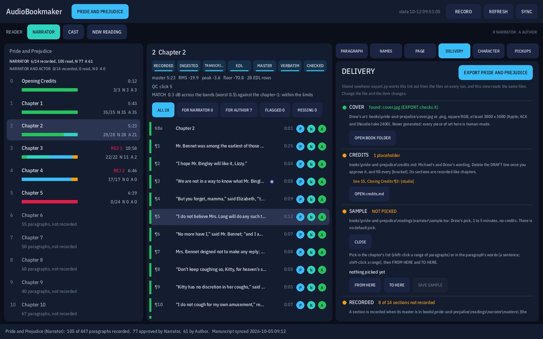Image resolution: width=543 pixels, height=339 pixels.
Task: Click the N badge on paragraph ¶10
Action: [x=311, y=305]
